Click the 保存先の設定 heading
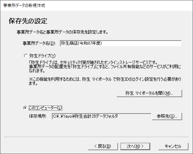193x154 pixels. [x=28, y=21]
